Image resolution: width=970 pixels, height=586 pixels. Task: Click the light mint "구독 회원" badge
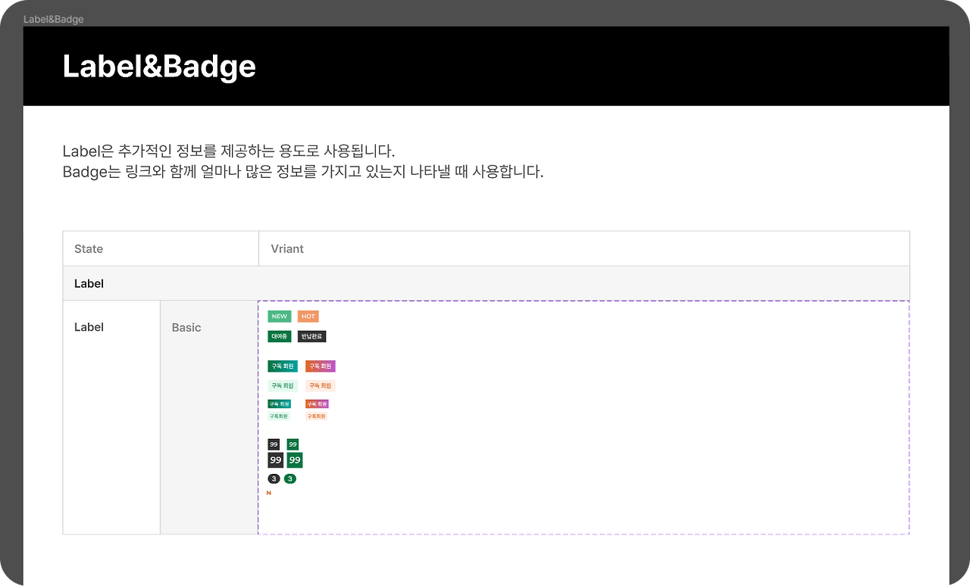click(283, 385)
